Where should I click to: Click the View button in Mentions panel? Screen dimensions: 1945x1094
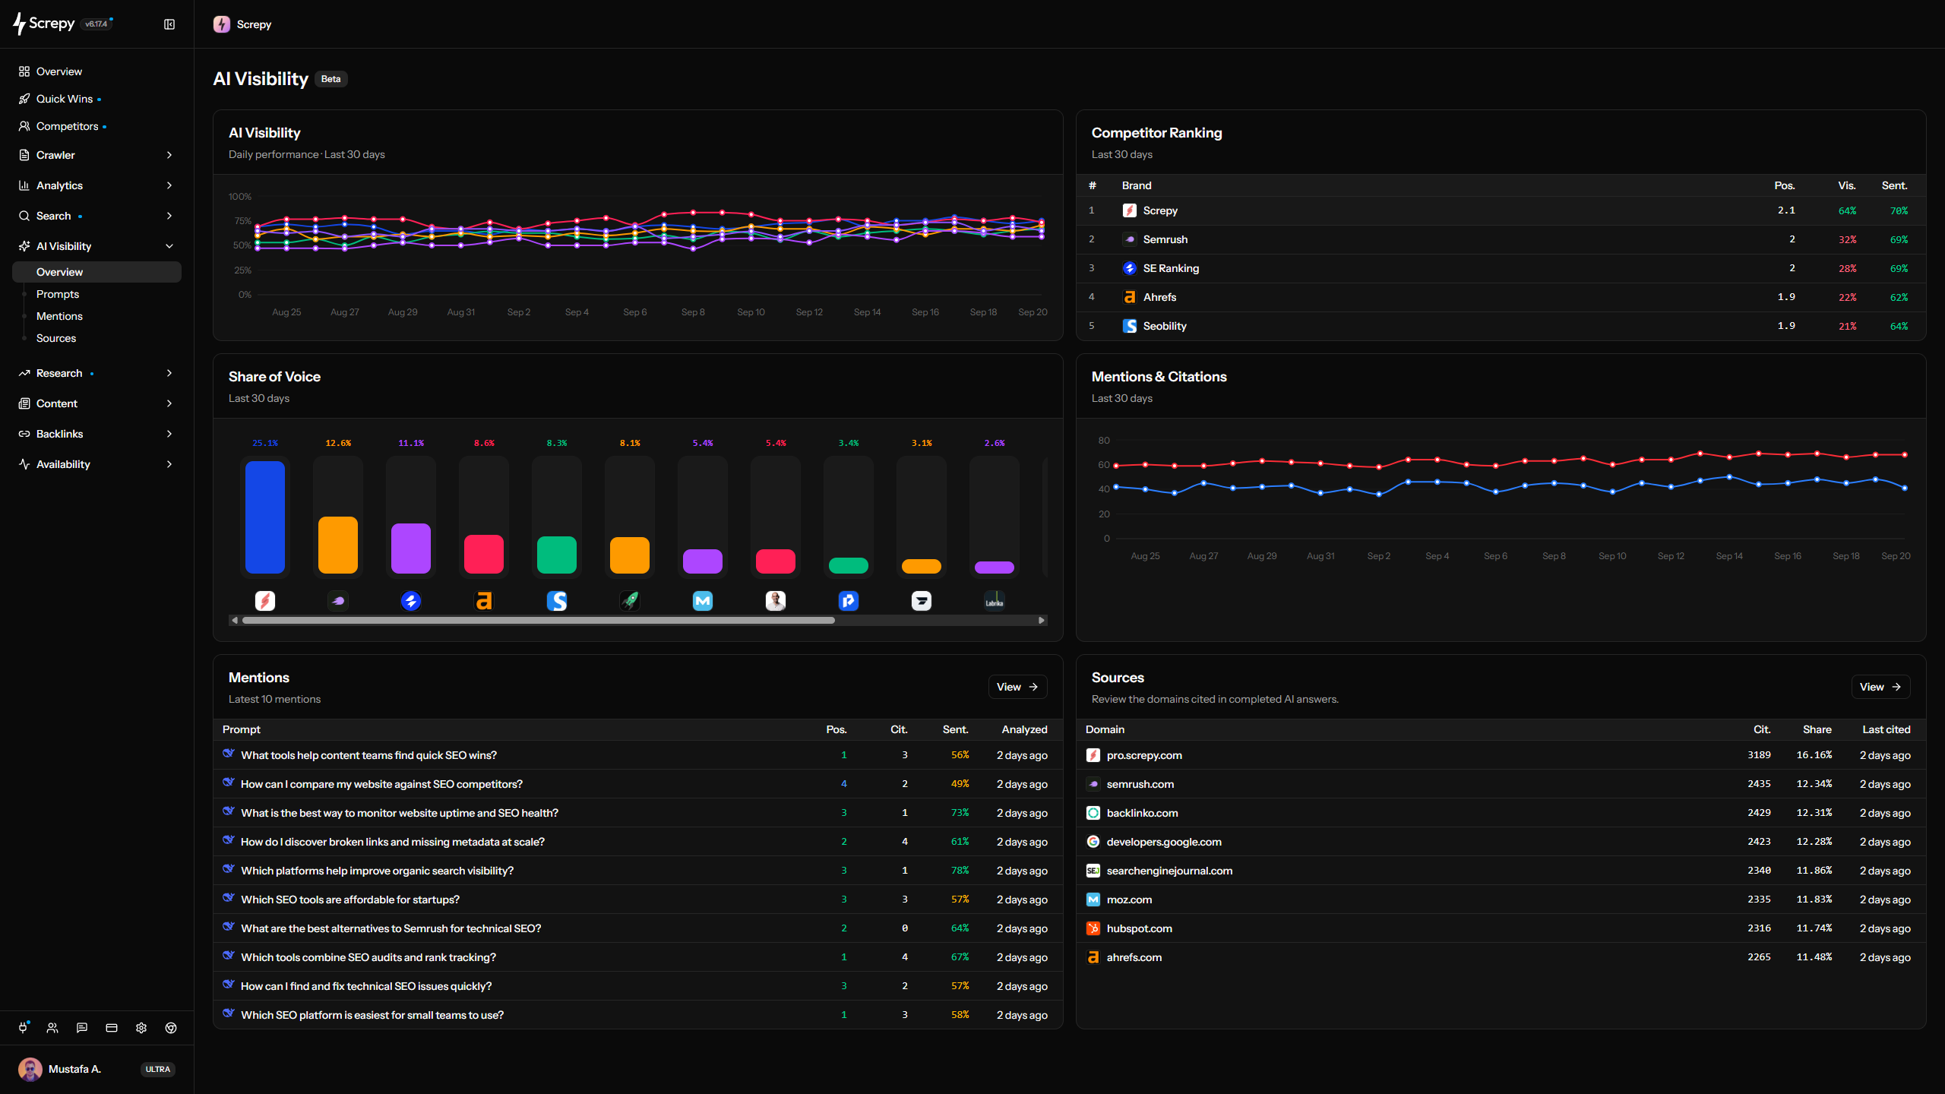[1017, 687]
